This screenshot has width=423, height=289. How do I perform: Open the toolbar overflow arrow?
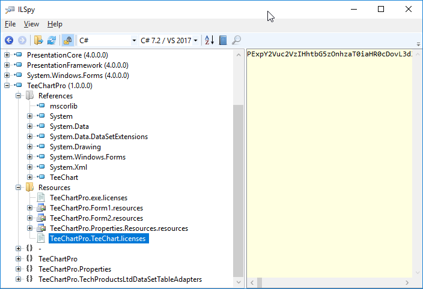[418, 44]
